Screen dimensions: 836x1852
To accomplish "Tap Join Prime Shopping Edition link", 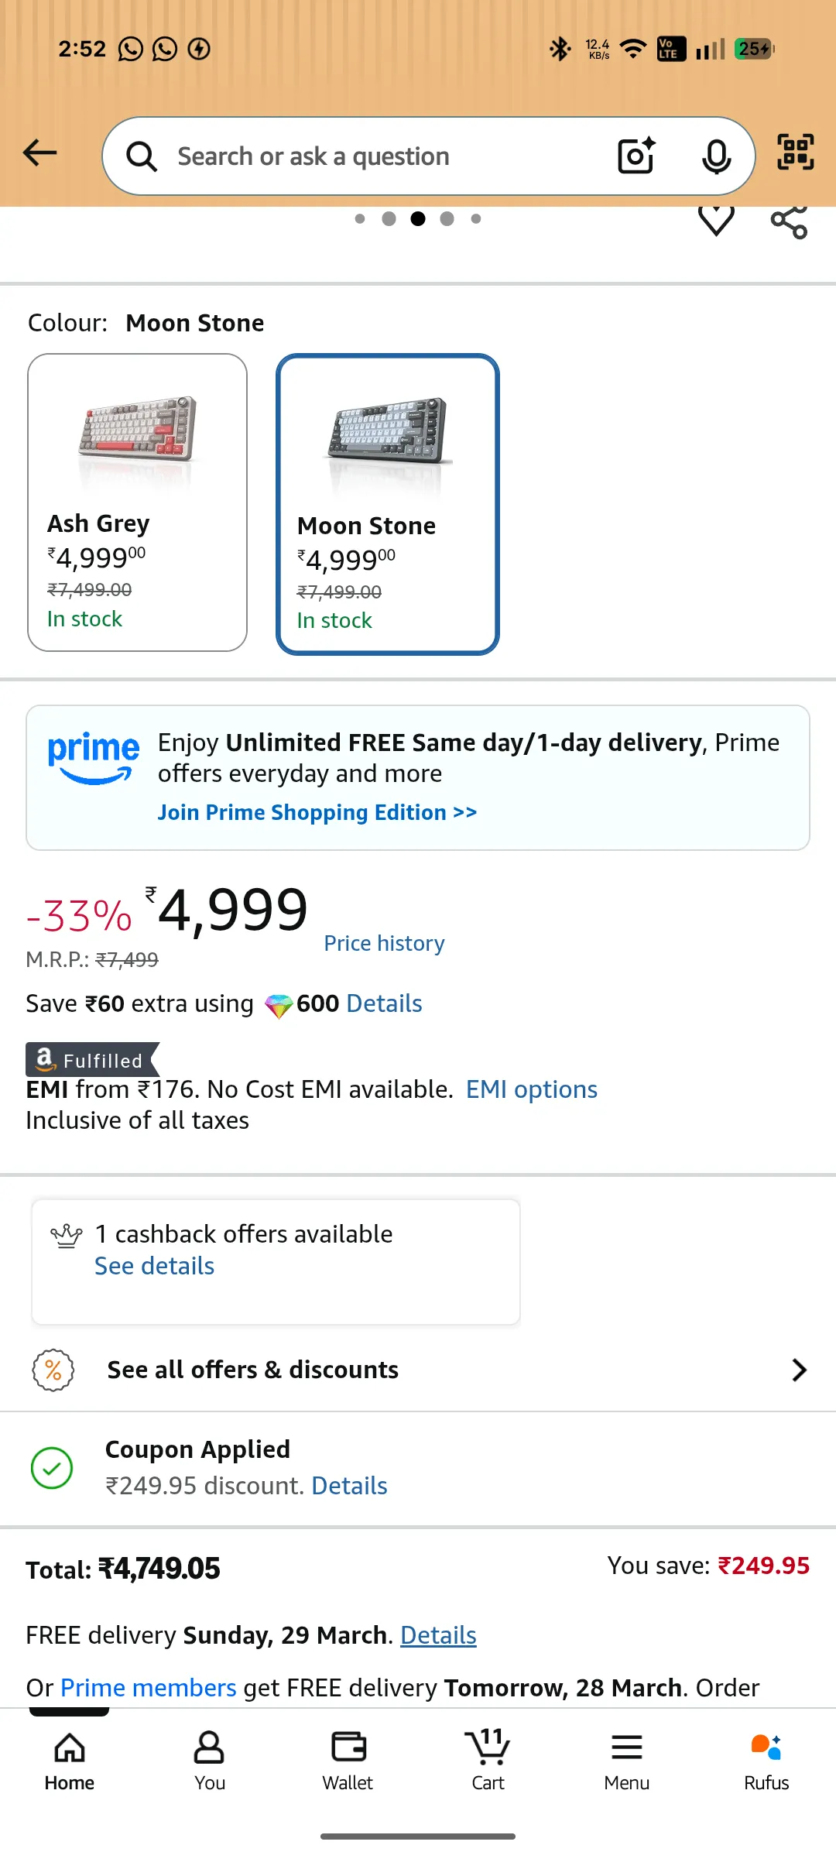I will point(317,812).
